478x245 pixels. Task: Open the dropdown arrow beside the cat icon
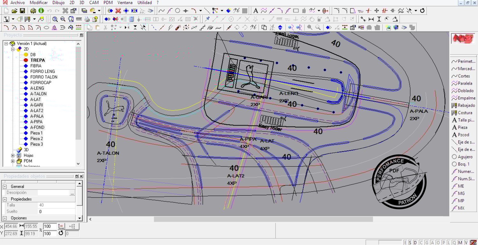[13, 19]
